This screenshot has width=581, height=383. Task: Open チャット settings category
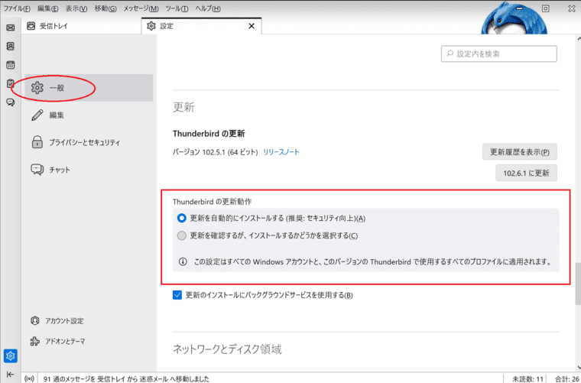pos(89,170)
